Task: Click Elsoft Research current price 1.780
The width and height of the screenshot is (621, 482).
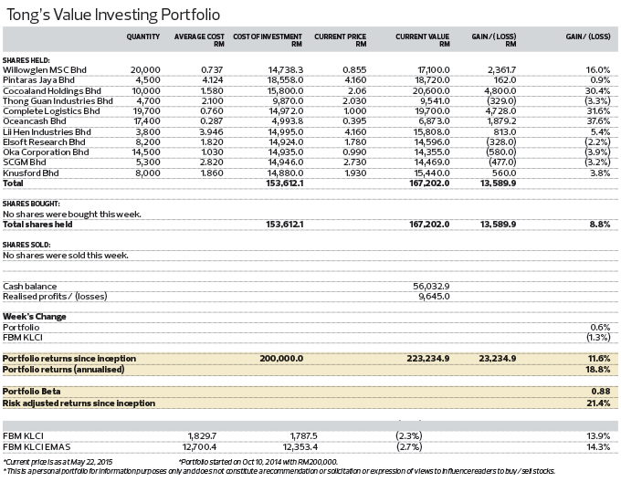Action: tap(354, 142)
